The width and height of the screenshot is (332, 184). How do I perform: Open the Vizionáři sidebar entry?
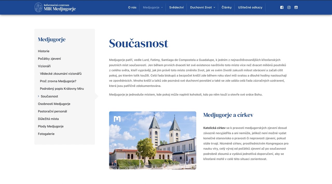tap(44, 66)
